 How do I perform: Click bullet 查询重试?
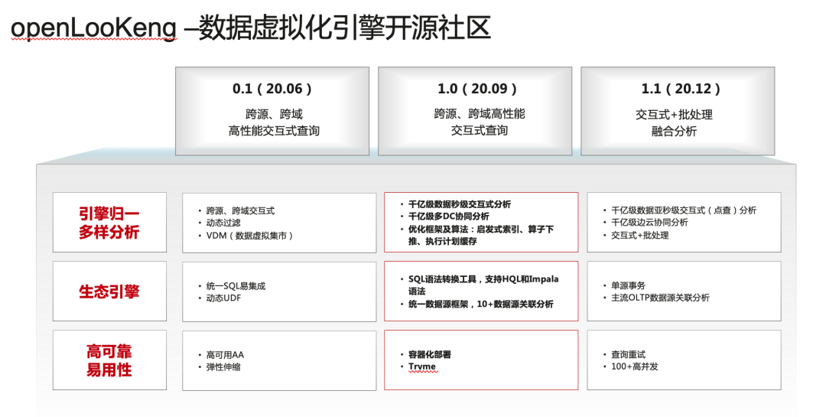click(628, 354)
